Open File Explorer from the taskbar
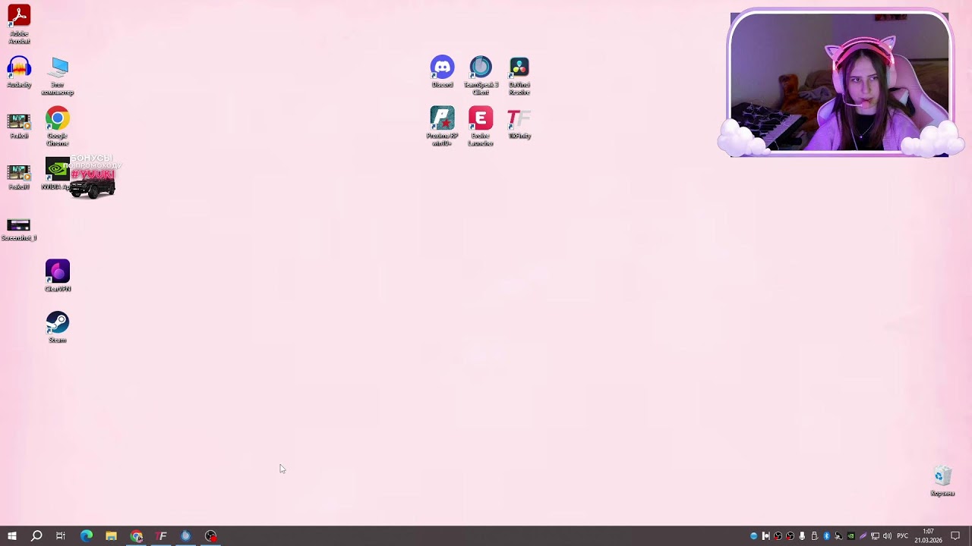Viewport: 972px width, 546px height. pyautogui.click(x=111, y=536)
